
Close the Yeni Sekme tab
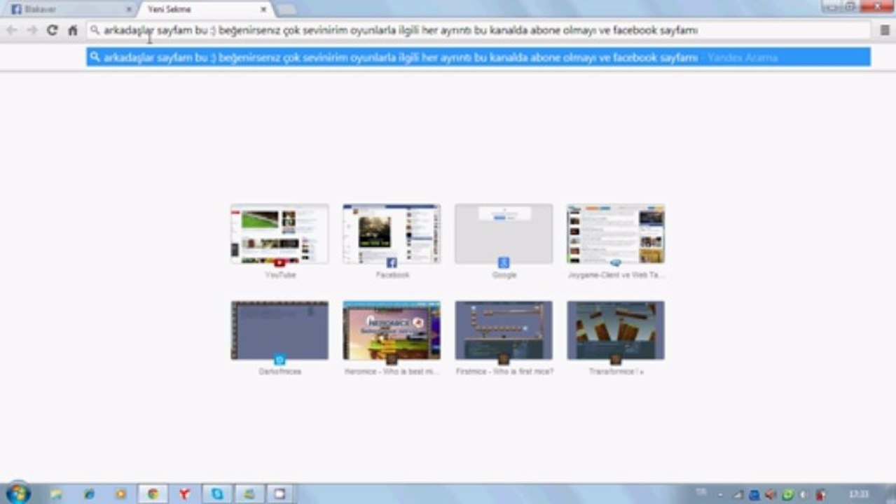pos(263,10)
